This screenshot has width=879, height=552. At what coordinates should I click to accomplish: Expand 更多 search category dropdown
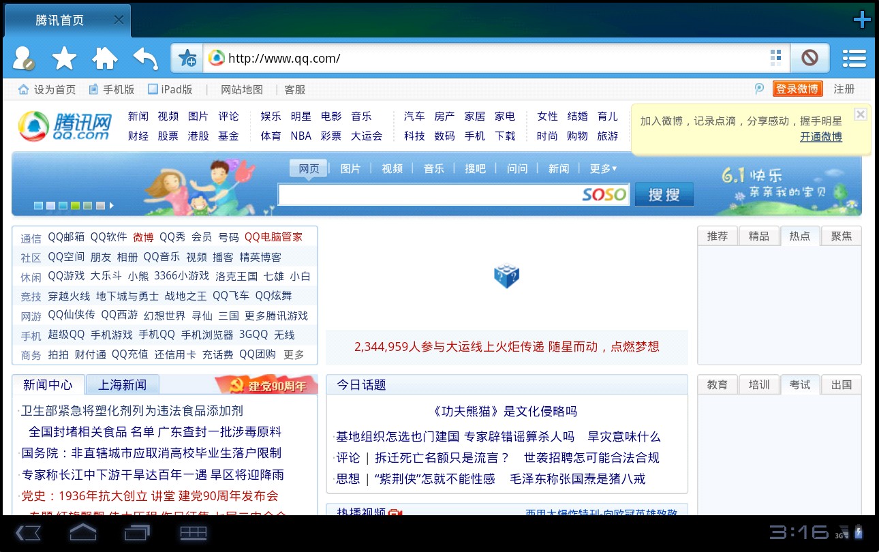604,168
